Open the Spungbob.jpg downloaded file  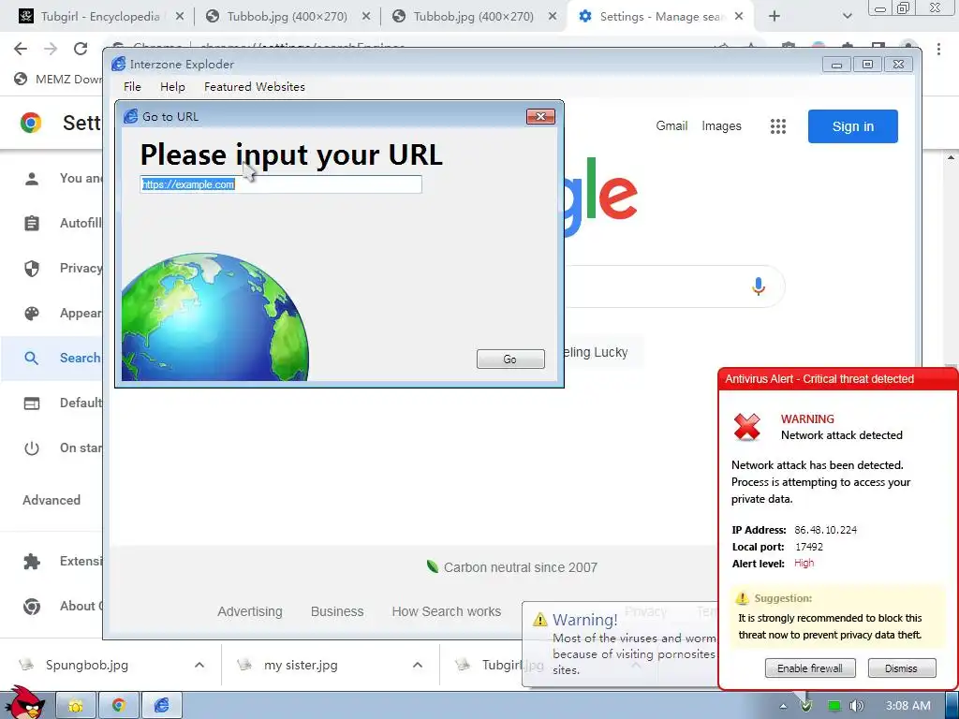tap(87, 665)
